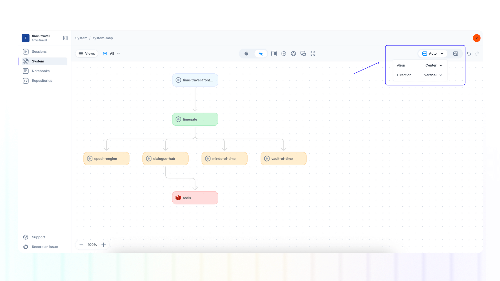Click the add node hexagon icon
The image size is (500, 281).
284,54
